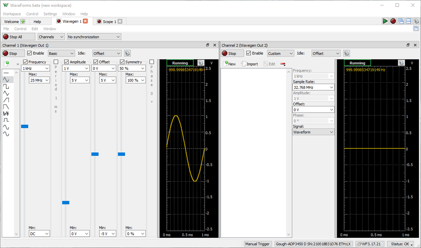
Task: Open the 1 V amplitude dropdown
Action: tap(76, 69)
